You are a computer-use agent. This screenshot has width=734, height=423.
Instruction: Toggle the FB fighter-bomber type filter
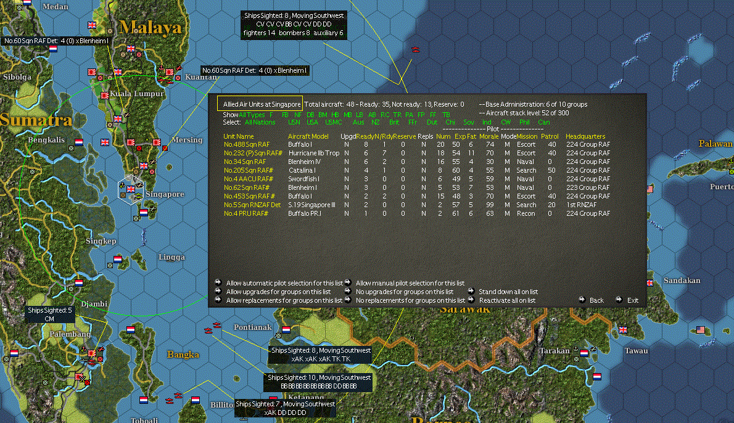[x=285, y=115]
